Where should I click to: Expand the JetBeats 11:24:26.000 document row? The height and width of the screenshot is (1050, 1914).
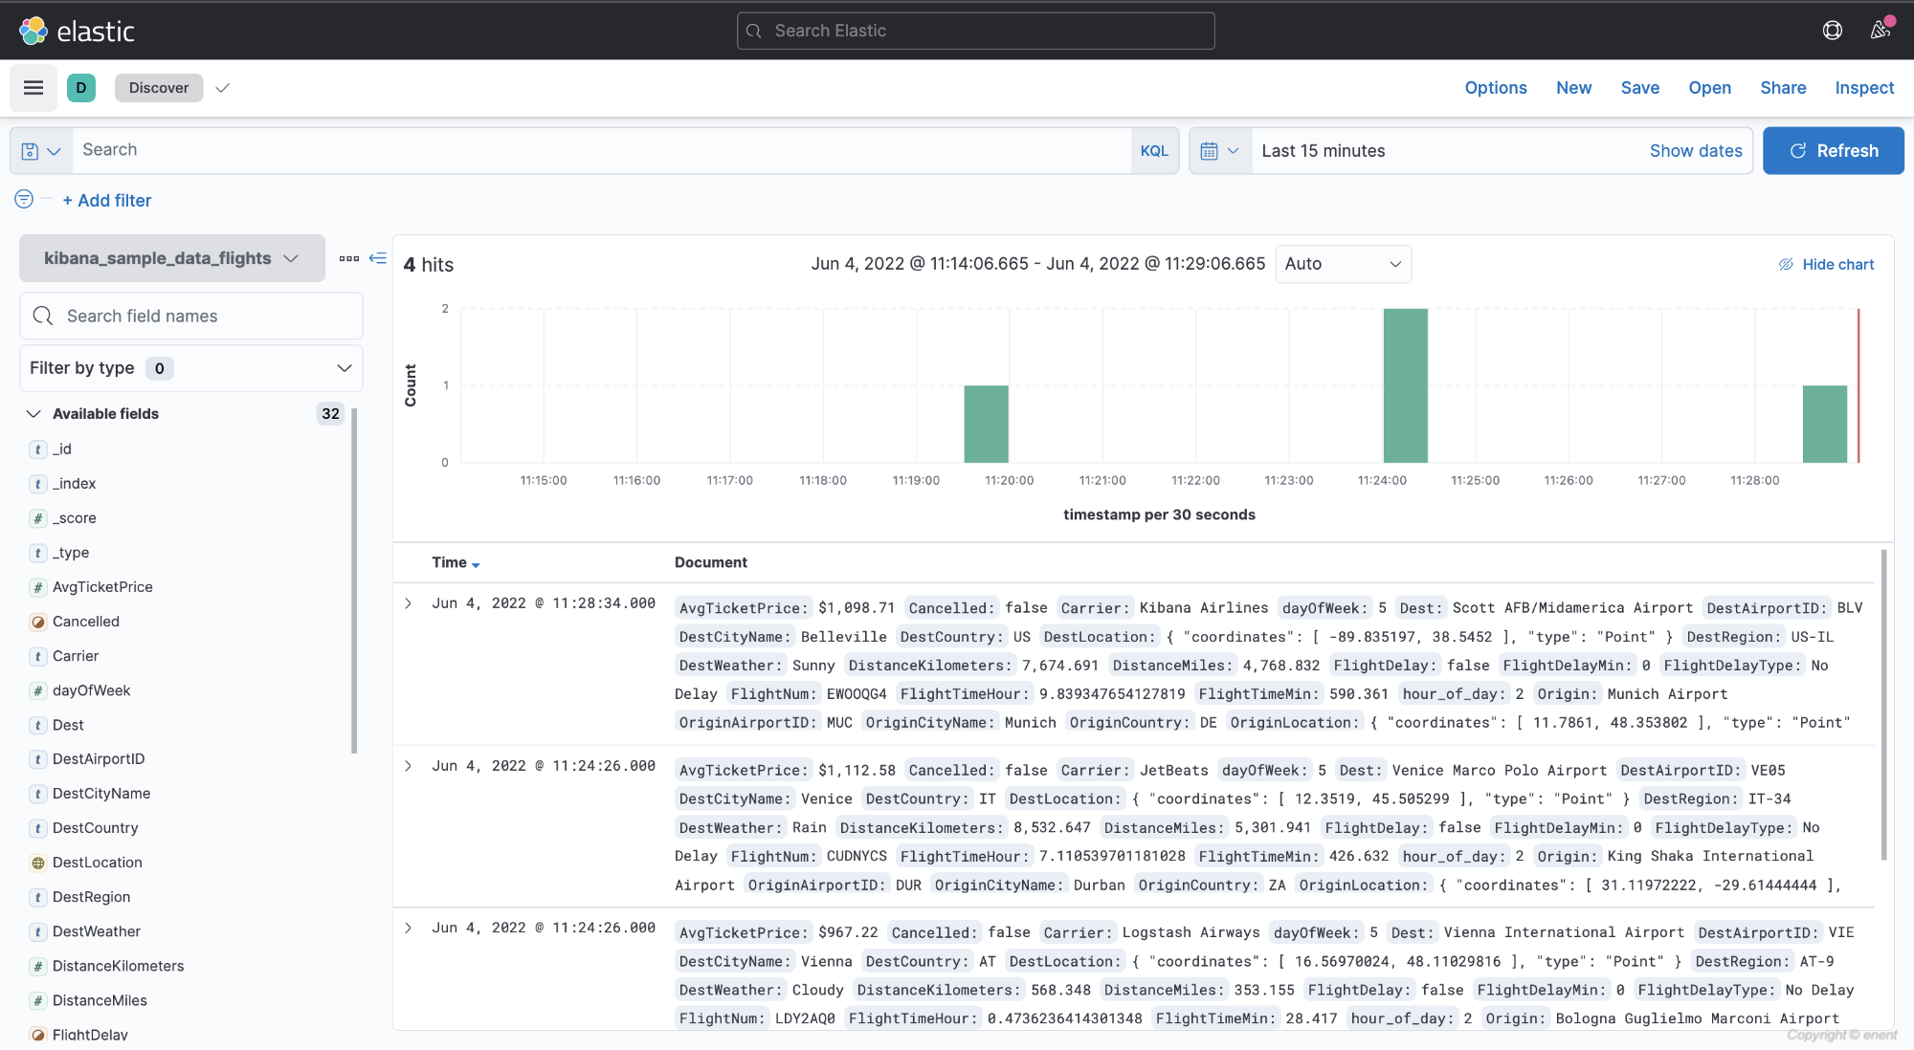(409, 766)
